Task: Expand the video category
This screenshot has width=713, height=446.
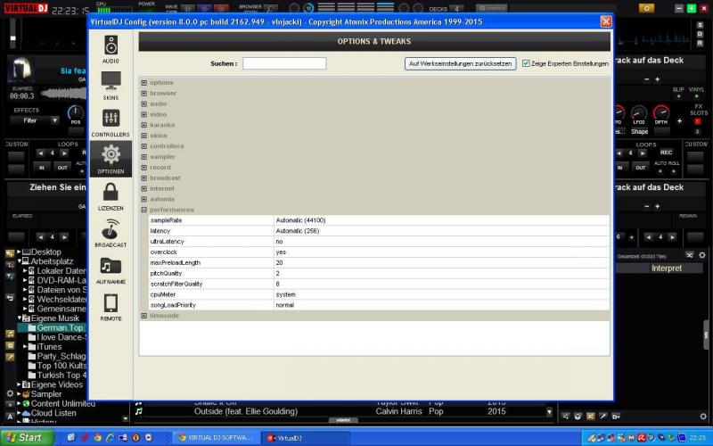Action: (x=144, y=114)
